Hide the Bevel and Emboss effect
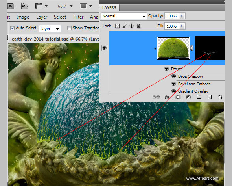Viewport: 232px width, 186px height. tap(173, 84)
